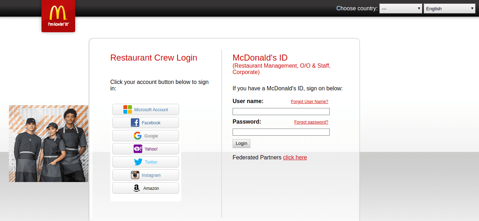Sign in with the Google label
The width and height of the screenshot is (479, 221).
pyautogui.click(x=151, y=136)
